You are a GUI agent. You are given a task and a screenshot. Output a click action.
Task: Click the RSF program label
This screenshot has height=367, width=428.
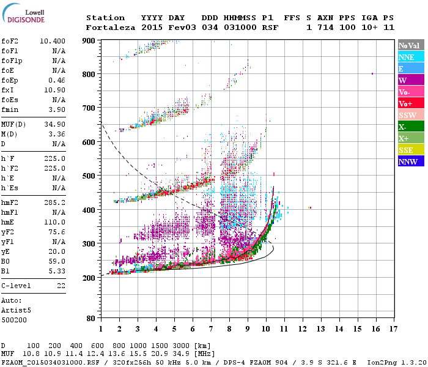(270, 28)
